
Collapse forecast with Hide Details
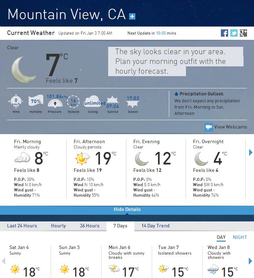pos(127,210)
